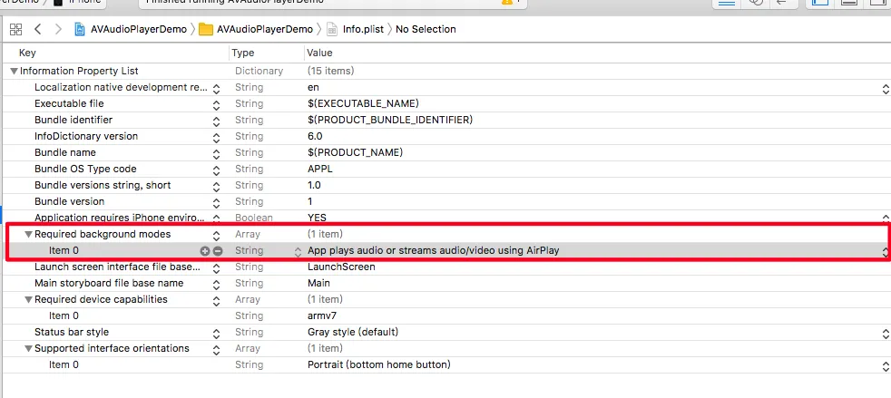The width and height of the screenshot is (891, 398).
Task: Collapse the Information Property List row
Action: pyautogui.click(x=14, y=71)
